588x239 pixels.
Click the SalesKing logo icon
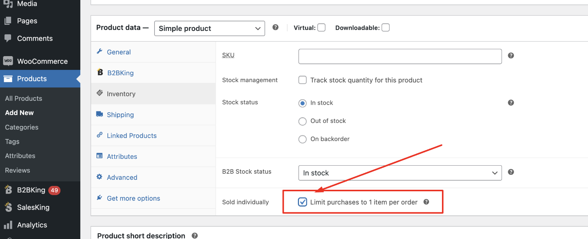click(x=8, y=207)
